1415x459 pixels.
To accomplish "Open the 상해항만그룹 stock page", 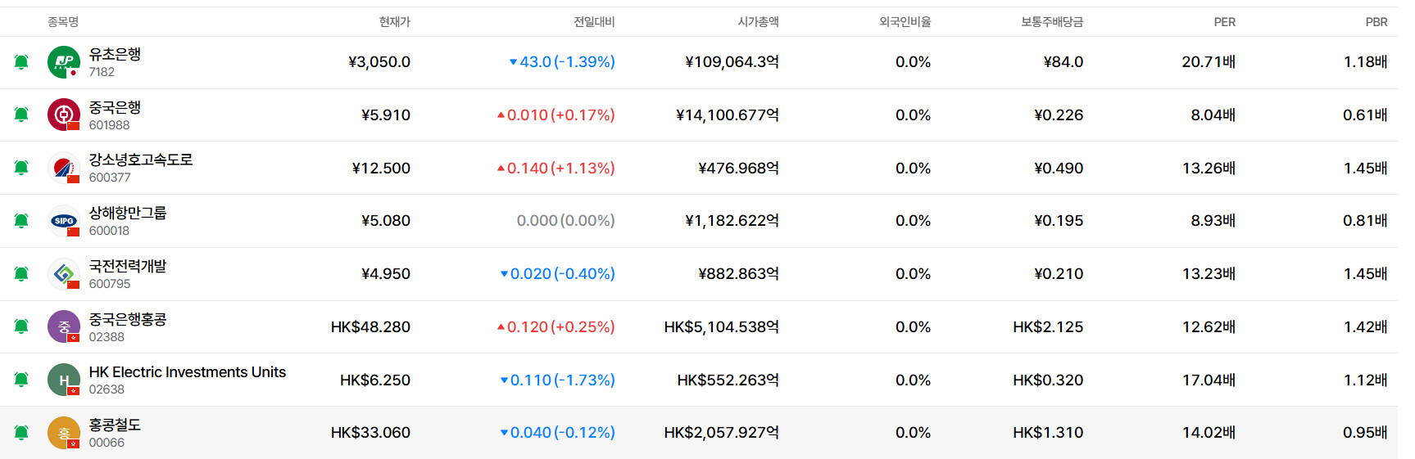I will (x=128, y=213).
